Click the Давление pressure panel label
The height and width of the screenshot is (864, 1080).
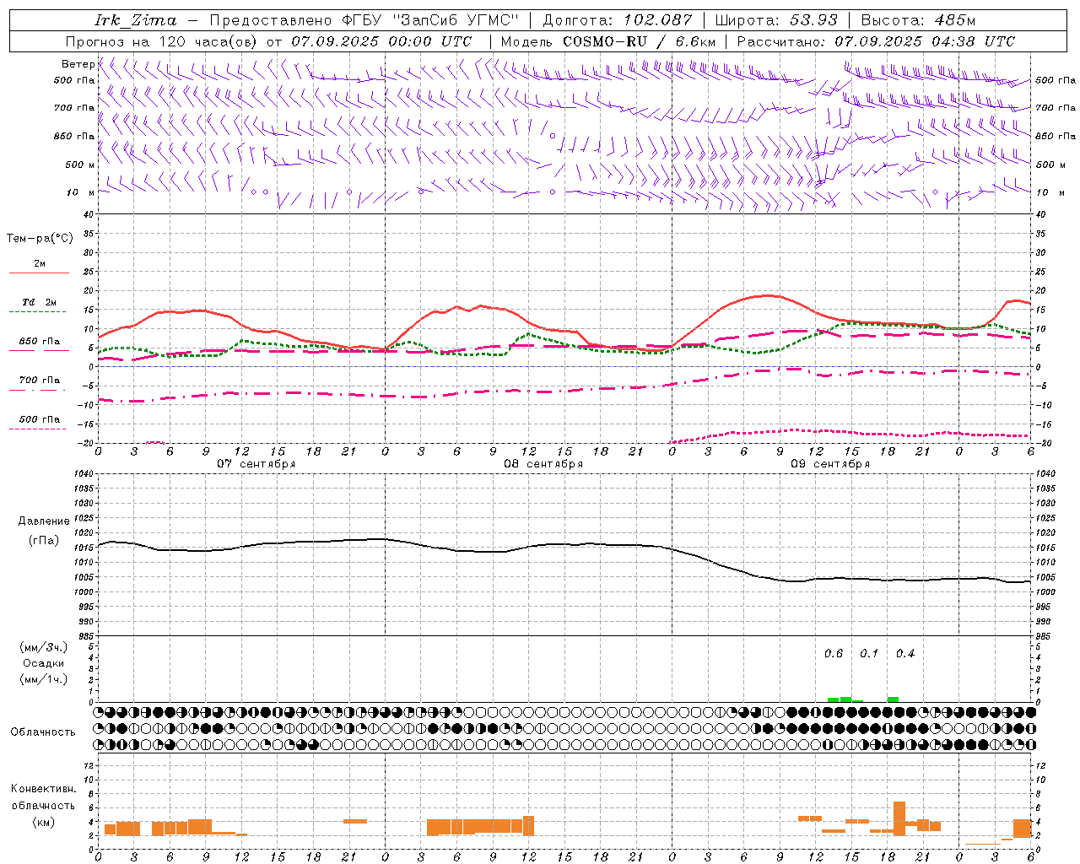coord(43,521)
